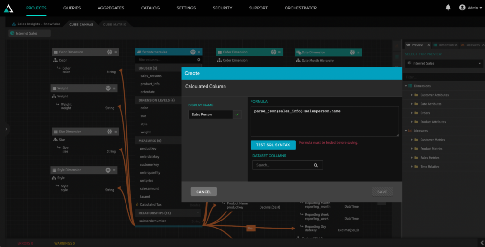The width and height of the screenshot is (485, 247).
Task: Expand the Customer Attributes folder
Action: click(x=412, y=95)
